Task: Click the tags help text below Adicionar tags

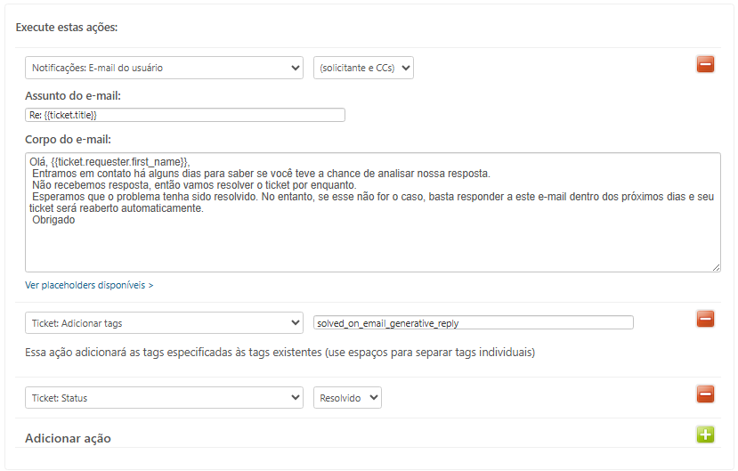Action: (x=280, y=353)
